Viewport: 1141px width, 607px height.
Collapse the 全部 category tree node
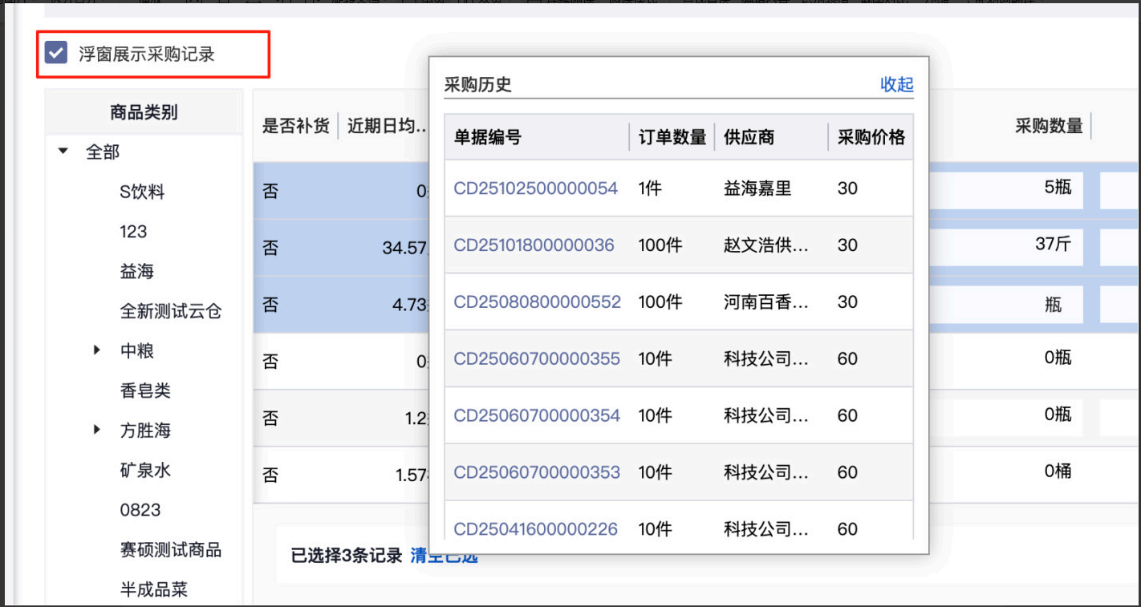[64, 152]
